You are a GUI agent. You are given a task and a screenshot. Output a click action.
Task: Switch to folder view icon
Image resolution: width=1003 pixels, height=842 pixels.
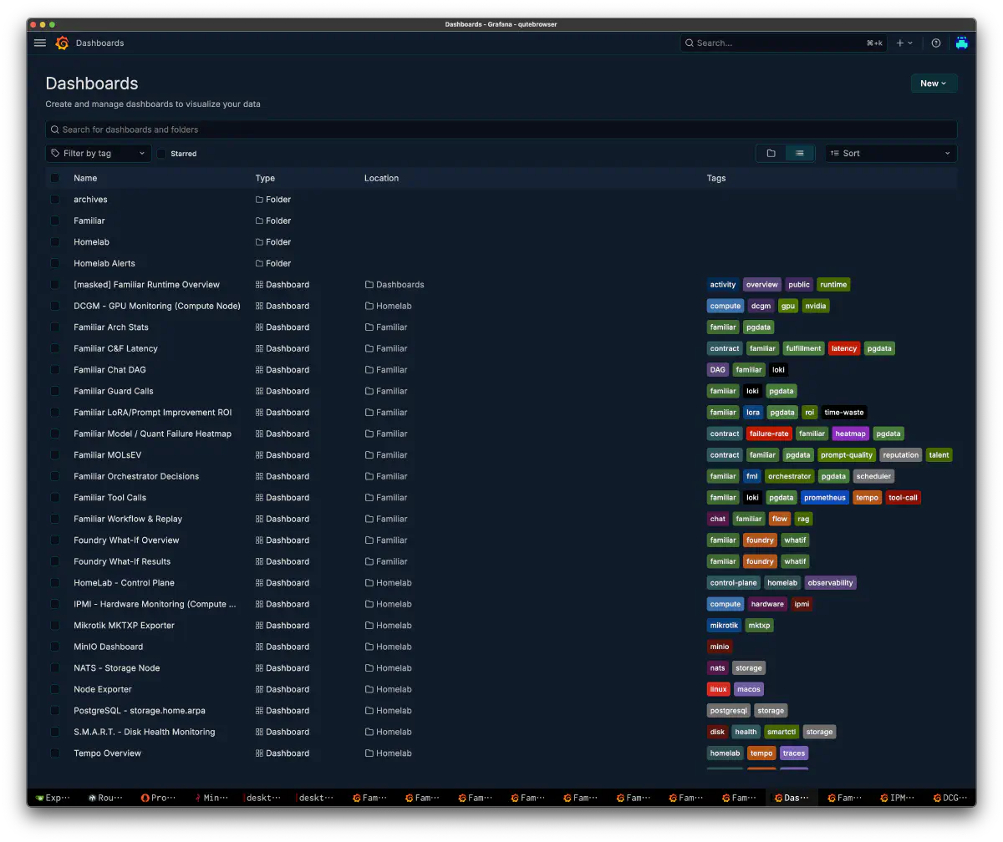tap(771, 154)
